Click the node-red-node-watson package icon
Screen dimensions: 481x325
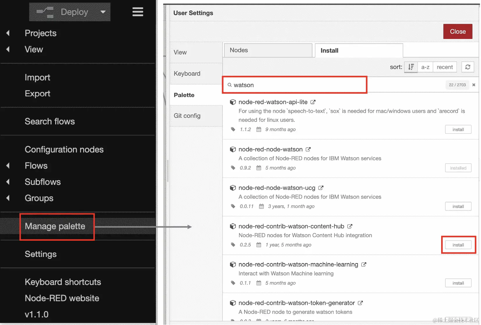233,149
